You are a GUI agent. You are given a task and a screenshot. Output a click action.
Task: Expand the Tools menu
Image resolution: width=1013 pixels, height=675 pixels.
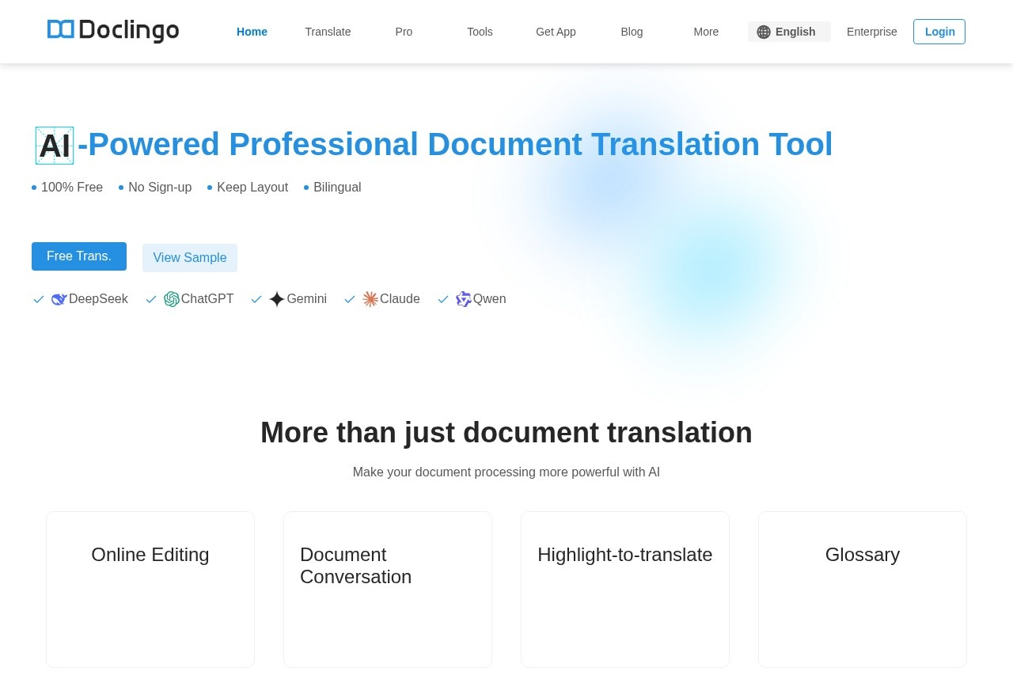(480, 32)
